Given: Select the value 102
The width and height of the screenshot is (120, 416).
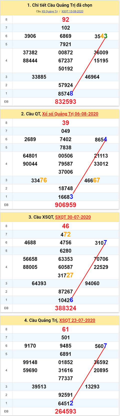Looking at the screenshot, I should (x=65, y=28).
